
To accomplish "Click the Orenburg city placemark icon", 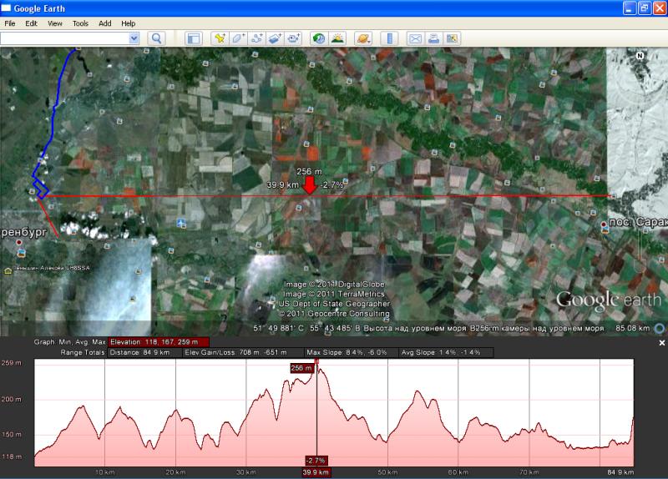I will point(18,242).
